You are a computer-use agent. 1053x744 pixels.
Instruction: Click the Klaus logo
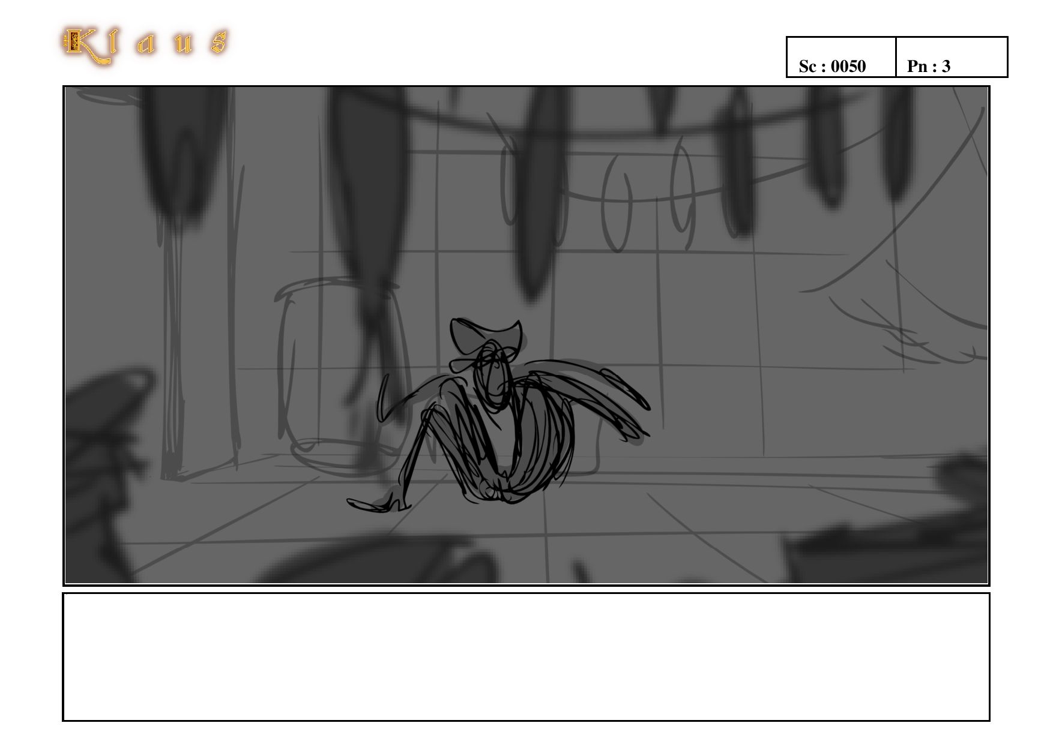click(145, 46)
